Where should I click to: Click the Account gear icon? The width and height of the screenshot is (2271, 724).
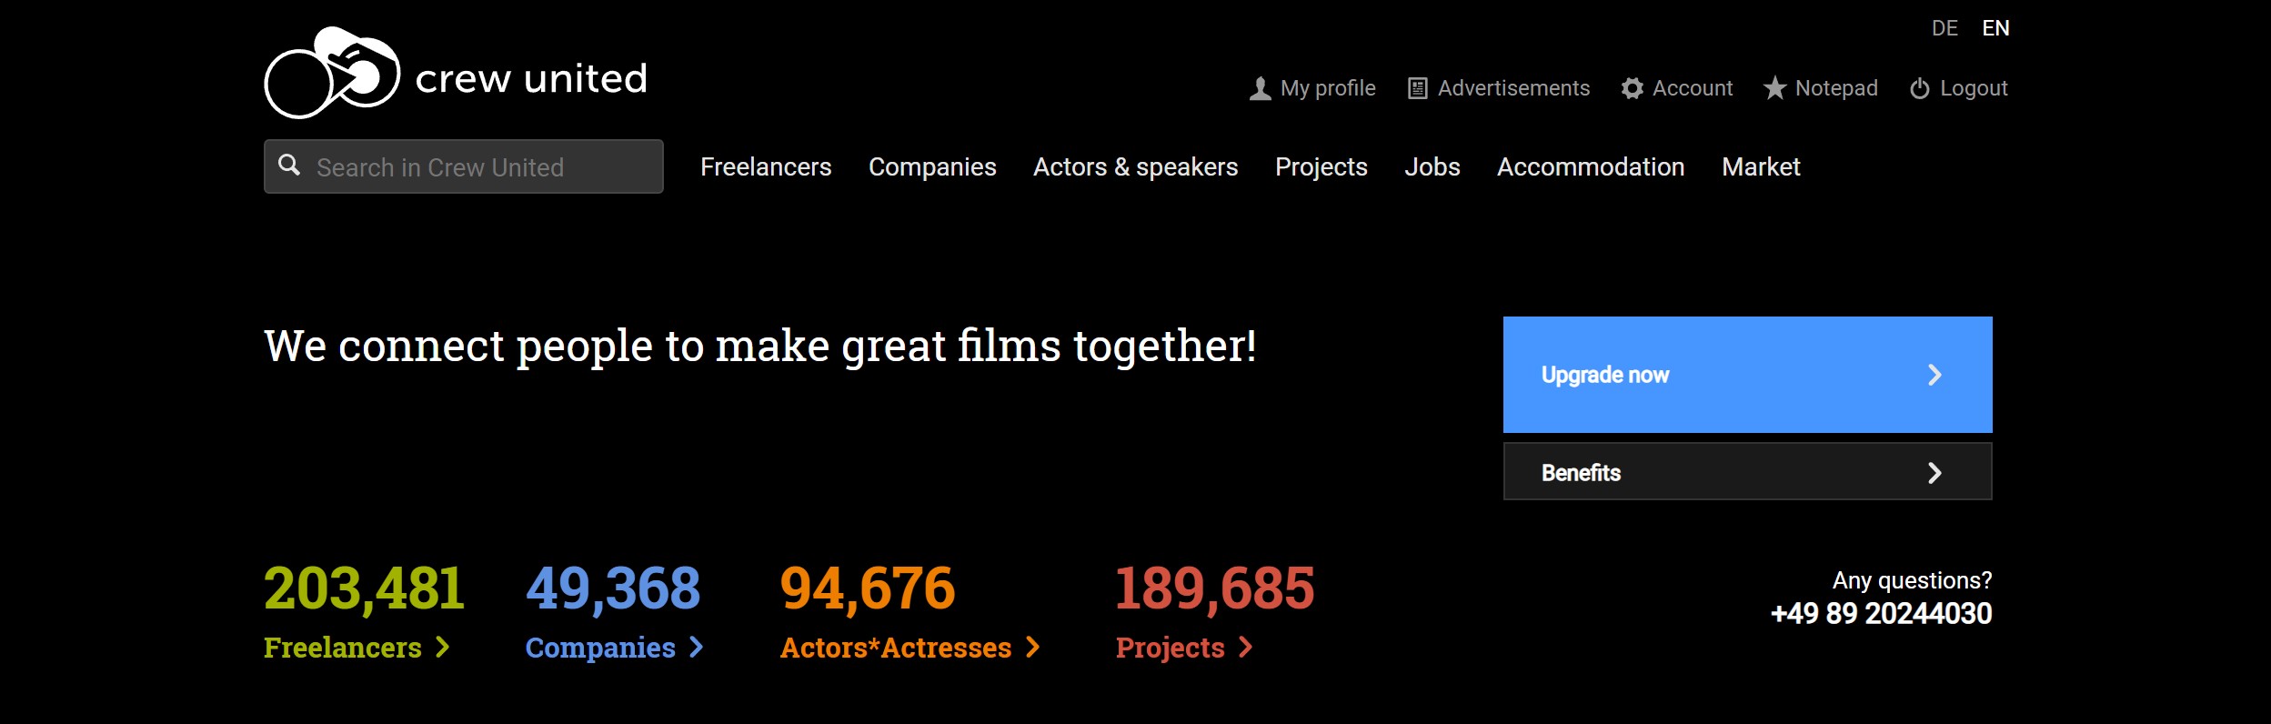point(1632,88)
